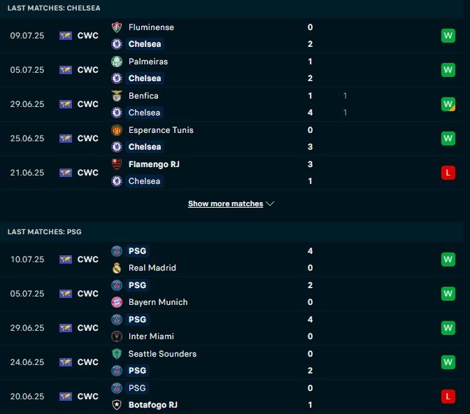Expand Show more matches chevron
Screen dimensions: 470x414
click(x=270, y=204)
